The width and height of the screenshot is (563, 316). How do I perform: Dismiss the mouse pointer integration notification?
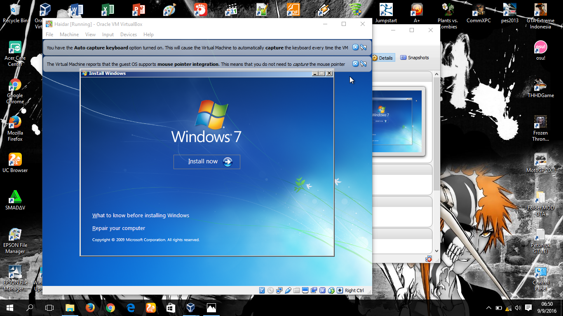click(355, 64)
